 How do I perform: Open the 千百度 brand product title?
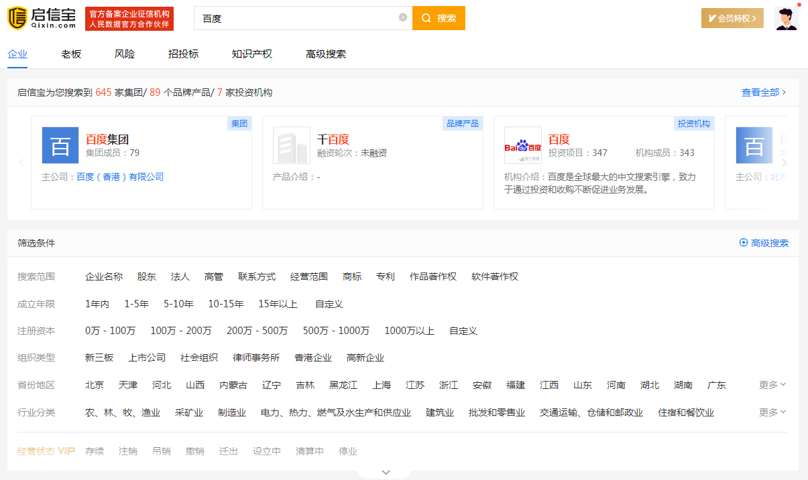point(333,139)
